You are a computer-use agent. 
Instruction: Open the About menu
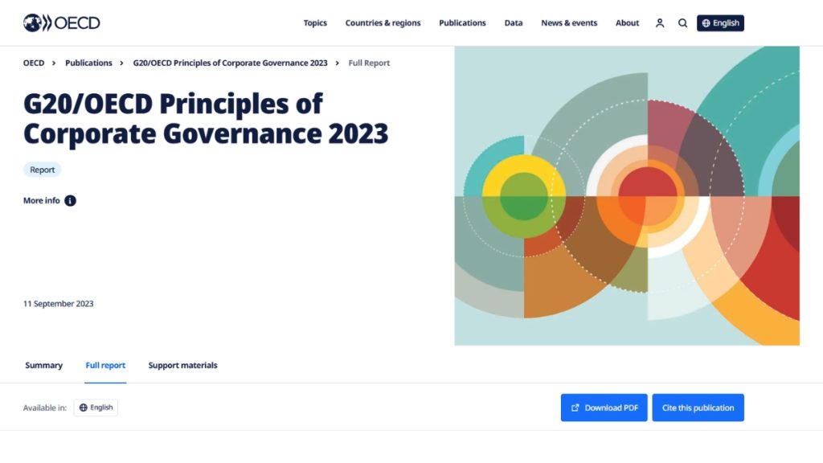pyautogui.click(x=627, y=23)
